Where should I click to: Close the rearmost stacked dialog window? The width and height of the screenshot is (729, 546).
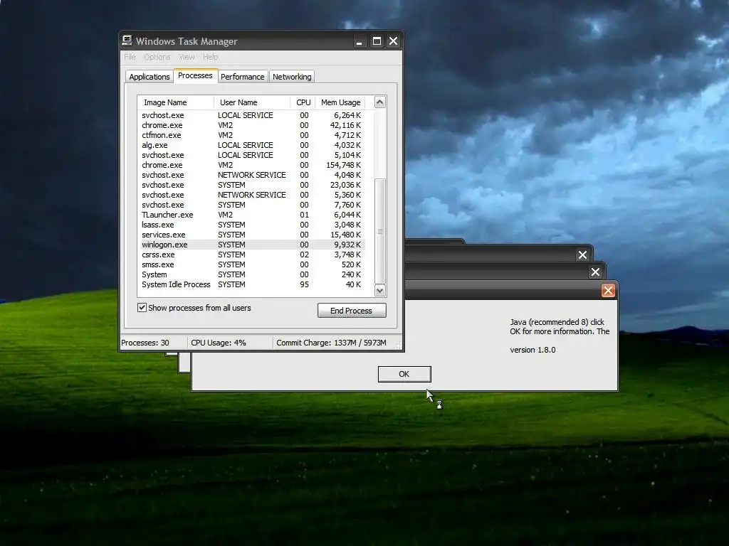582,255
